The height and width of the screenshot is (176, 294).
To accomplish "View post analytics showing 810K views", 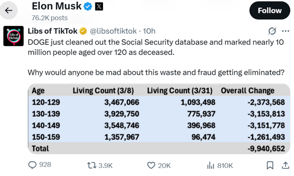I will tap(211, 165).
